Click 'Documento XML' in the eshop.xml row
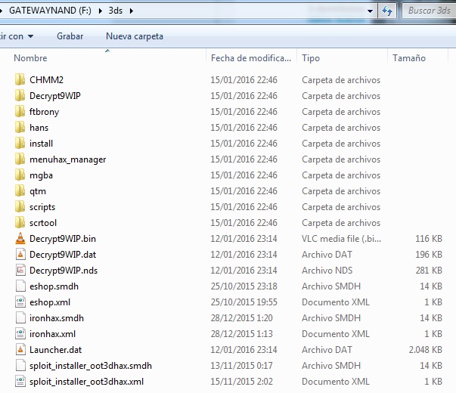Viewport: 456px width, 393px height. click(336, 302)
